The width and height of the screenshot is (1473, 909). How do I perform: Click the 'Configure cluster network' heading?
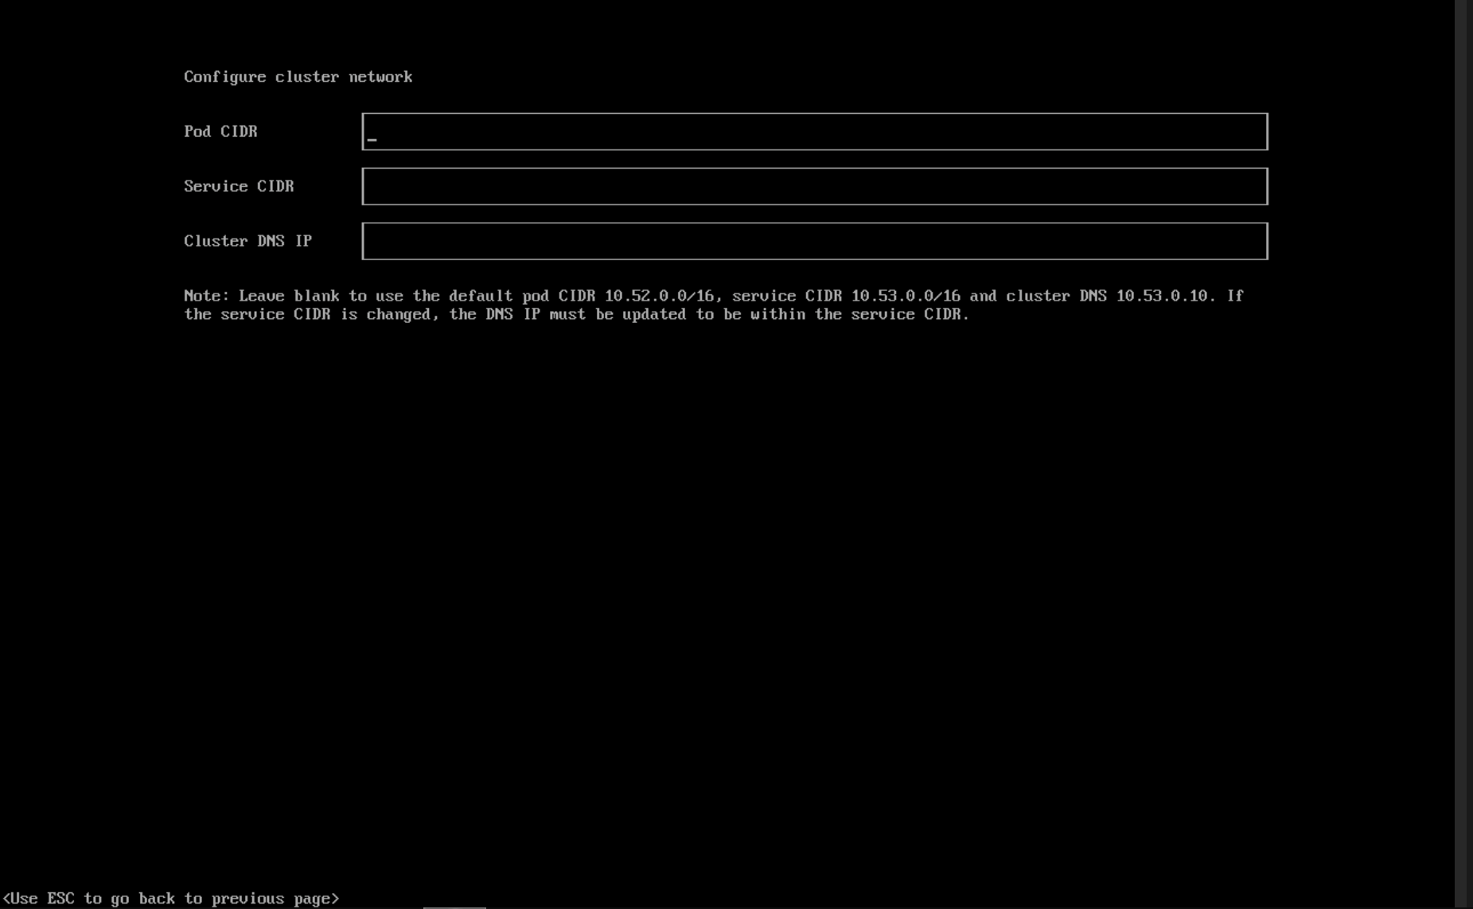[298, 76]
